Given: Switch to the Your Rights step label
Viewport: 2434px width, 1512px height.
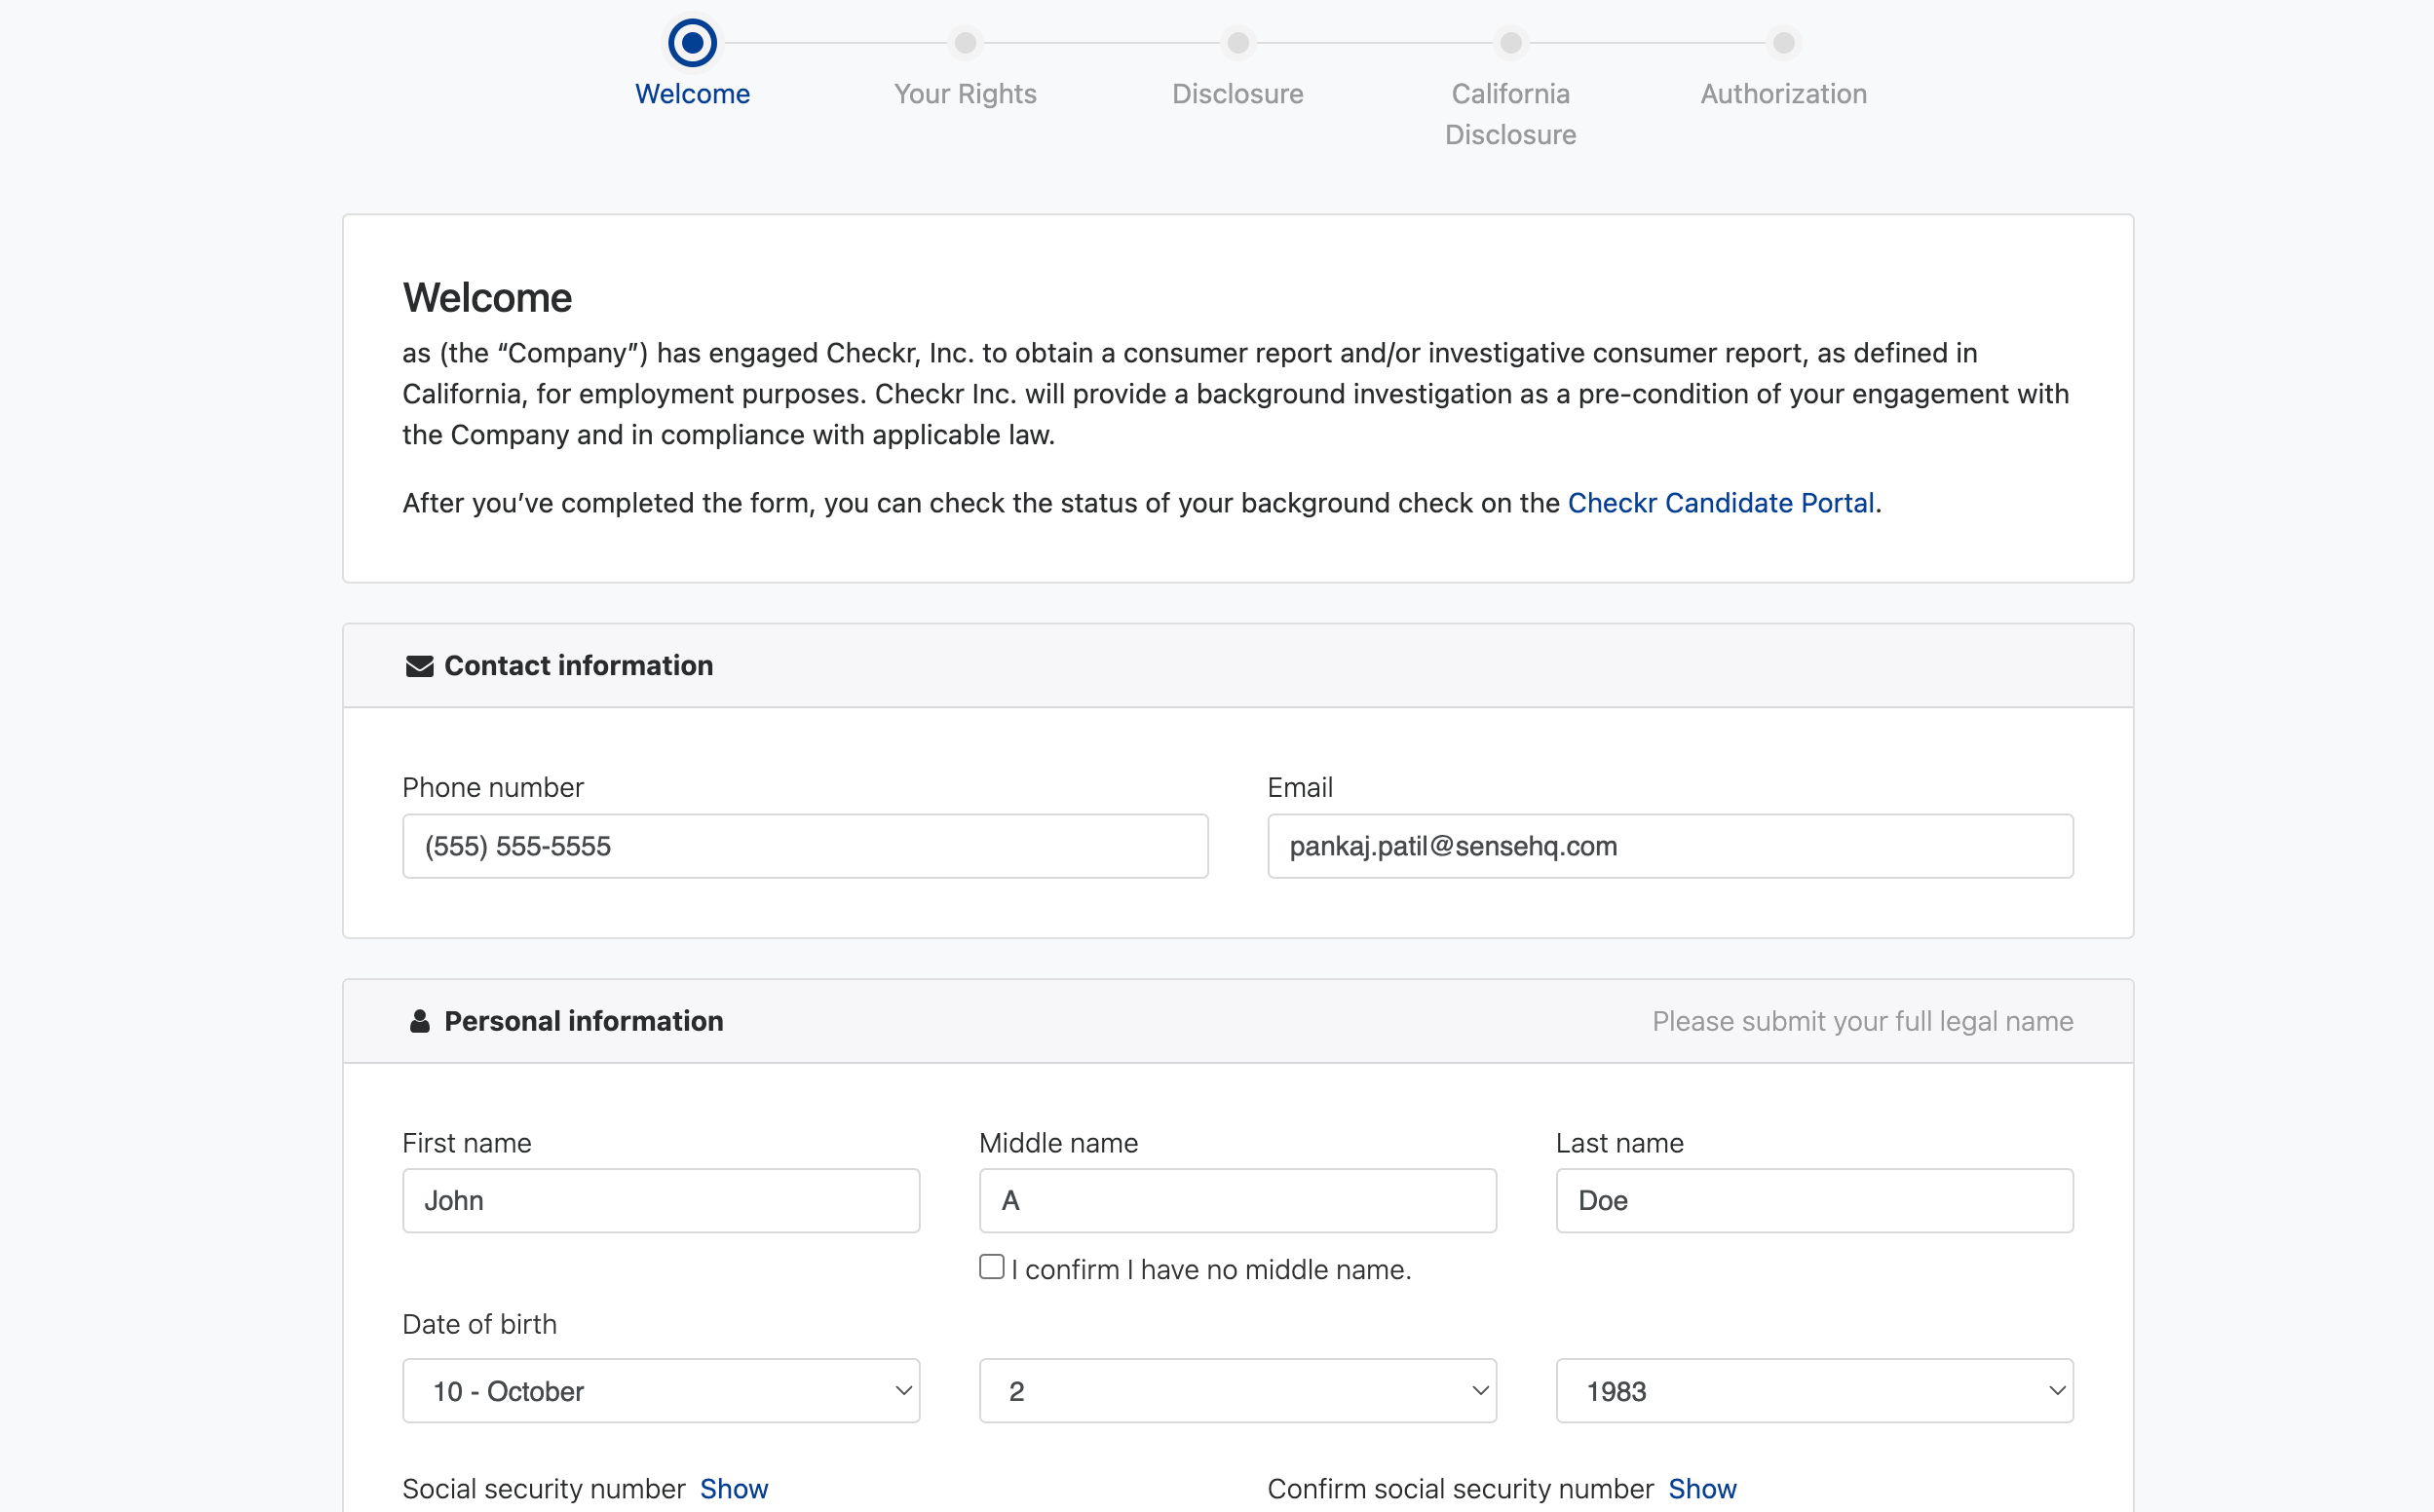Looking at the screenshot, I should [964, 93].
